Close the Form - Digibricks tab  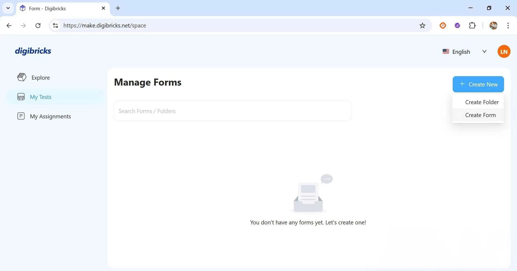coord(103,8)
